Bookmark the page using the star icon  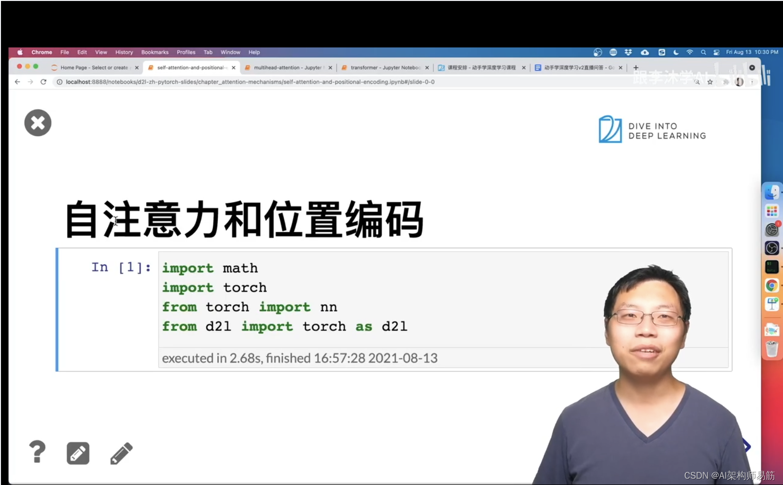click(710, 82)
